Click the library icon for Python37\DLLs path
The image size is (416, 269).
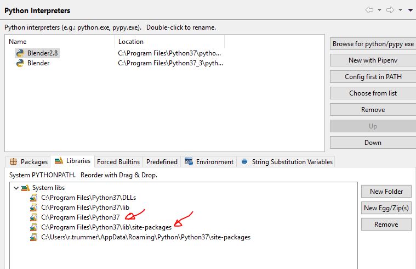tap(33, 198)
